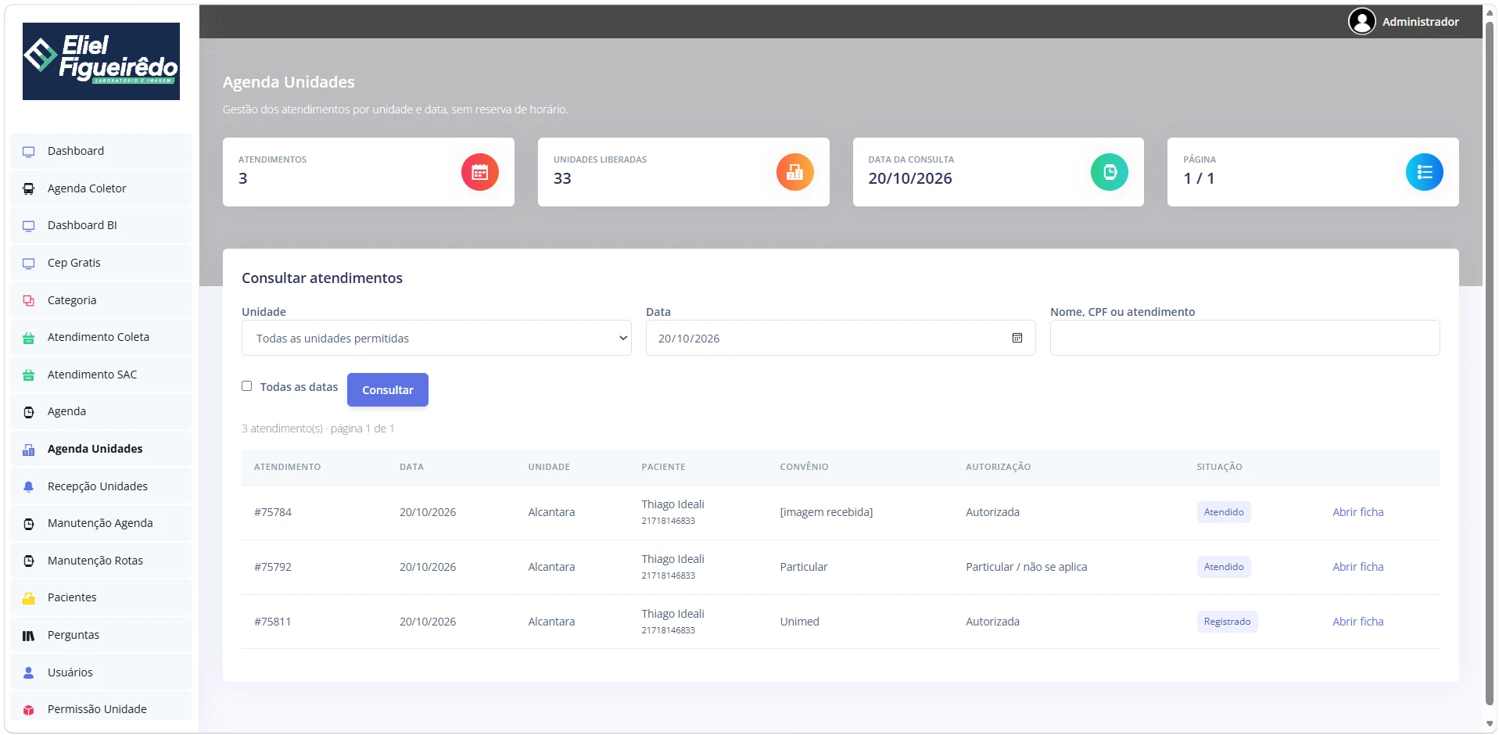1499x735 pixels.
Task: Click the Eliel Figueirêdo logo
Action: tap(101, 61)
